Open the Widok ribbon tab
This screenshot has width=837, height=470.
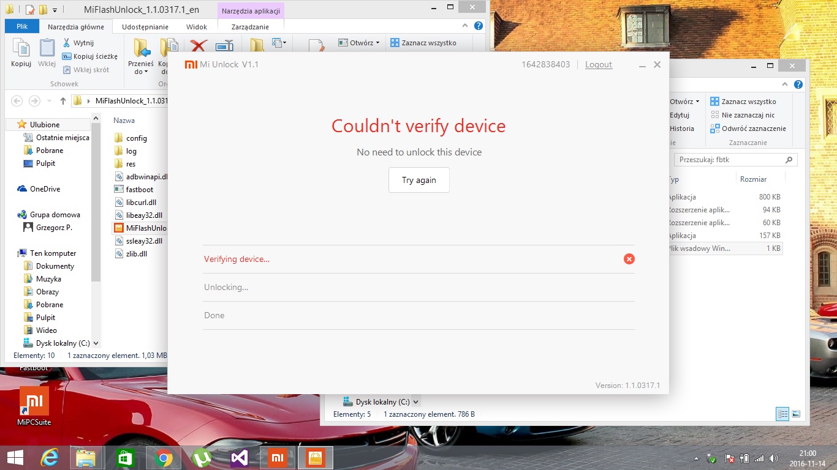(x=196, y=27)
